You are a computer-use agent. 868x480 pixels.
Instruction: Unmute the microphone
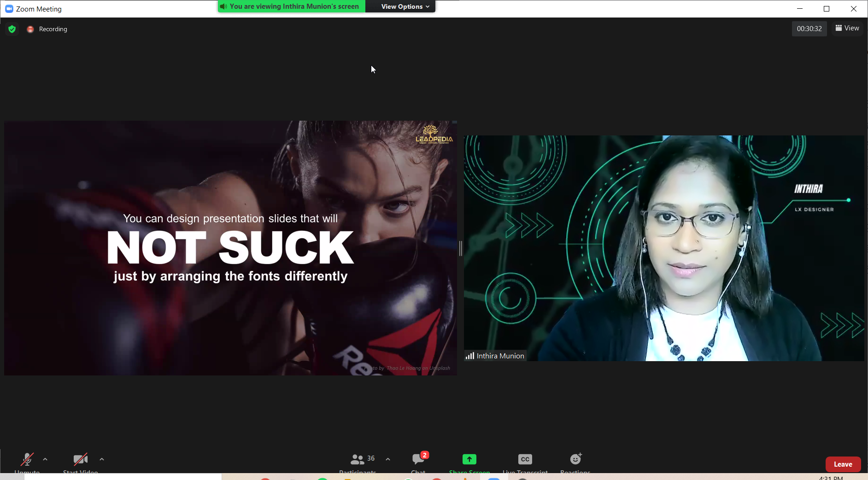tap(27, 462)
